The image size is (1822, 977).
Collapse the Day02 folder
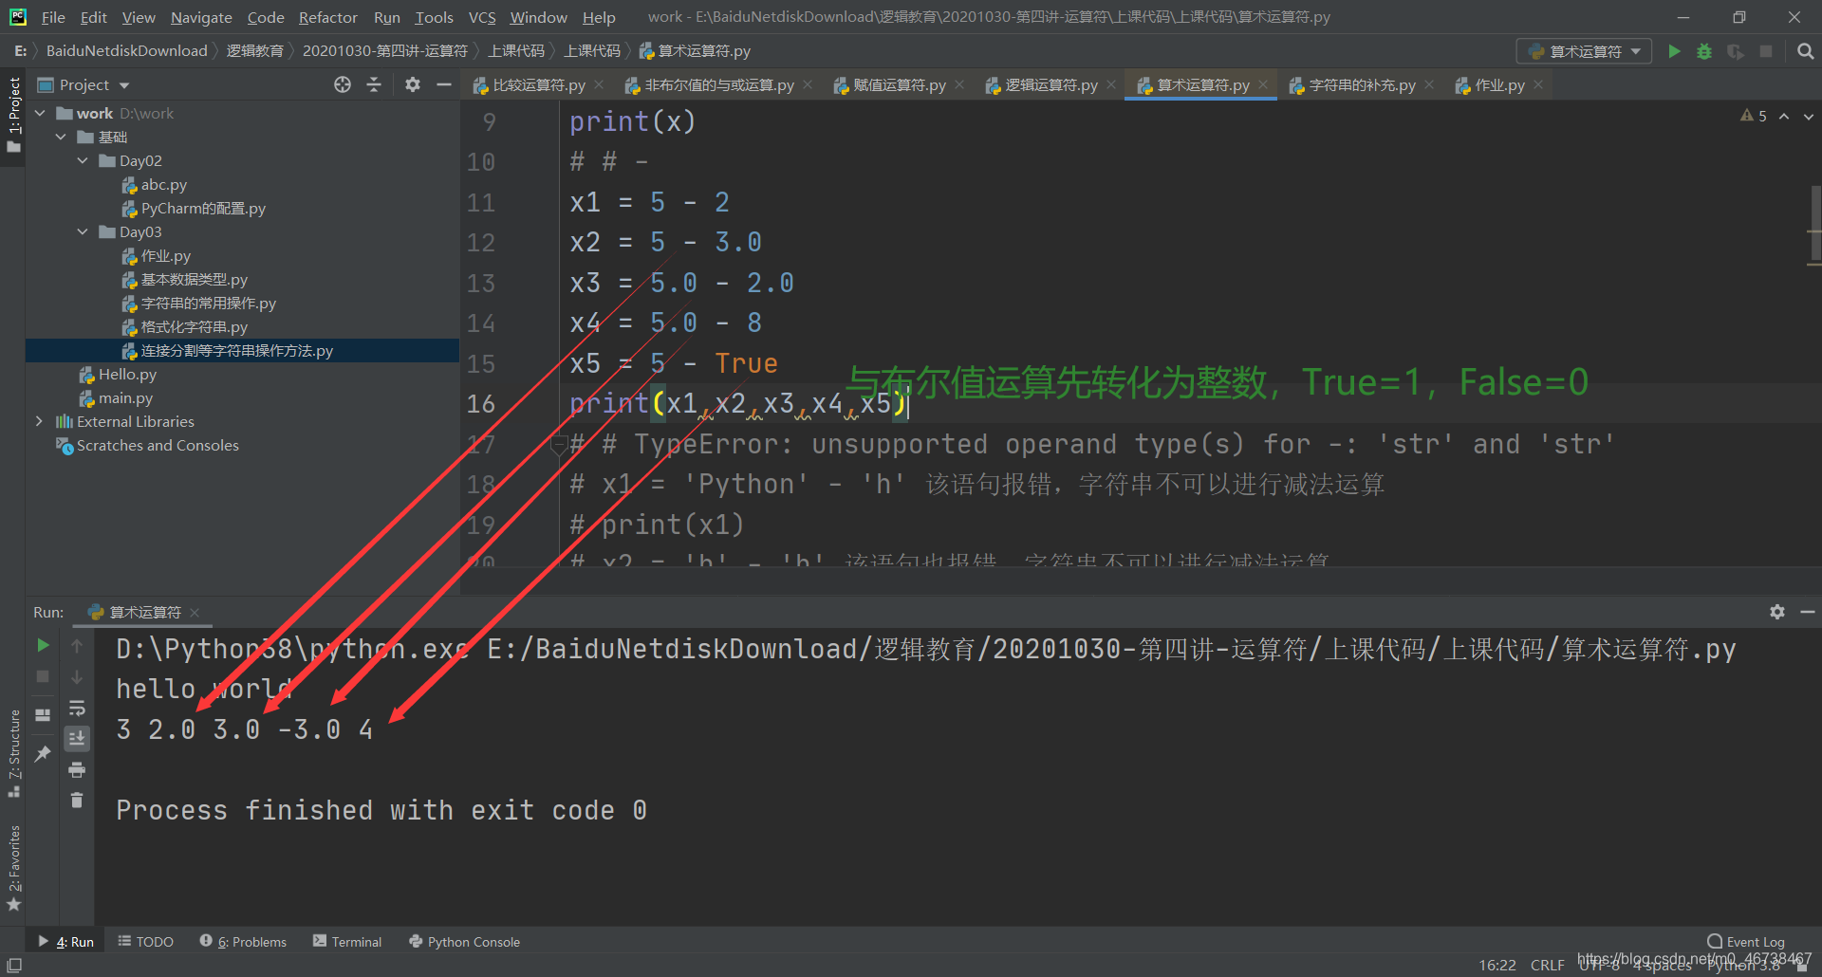[83, 160]
